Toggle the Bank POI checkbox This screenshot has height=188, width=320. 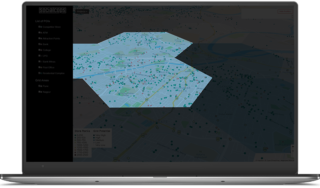point(40,44)
